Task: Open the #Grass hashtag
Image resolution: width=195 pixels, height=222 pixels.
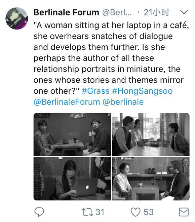Action: point(95,91)
